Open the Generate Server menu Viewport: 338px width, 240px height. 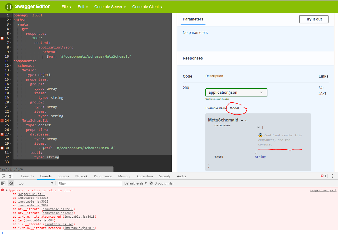pyautogui.click(x=109, y=7)
